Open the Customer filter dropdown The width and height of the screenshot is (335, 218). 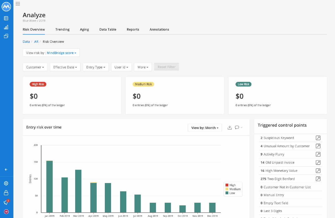tap(35, 67)
